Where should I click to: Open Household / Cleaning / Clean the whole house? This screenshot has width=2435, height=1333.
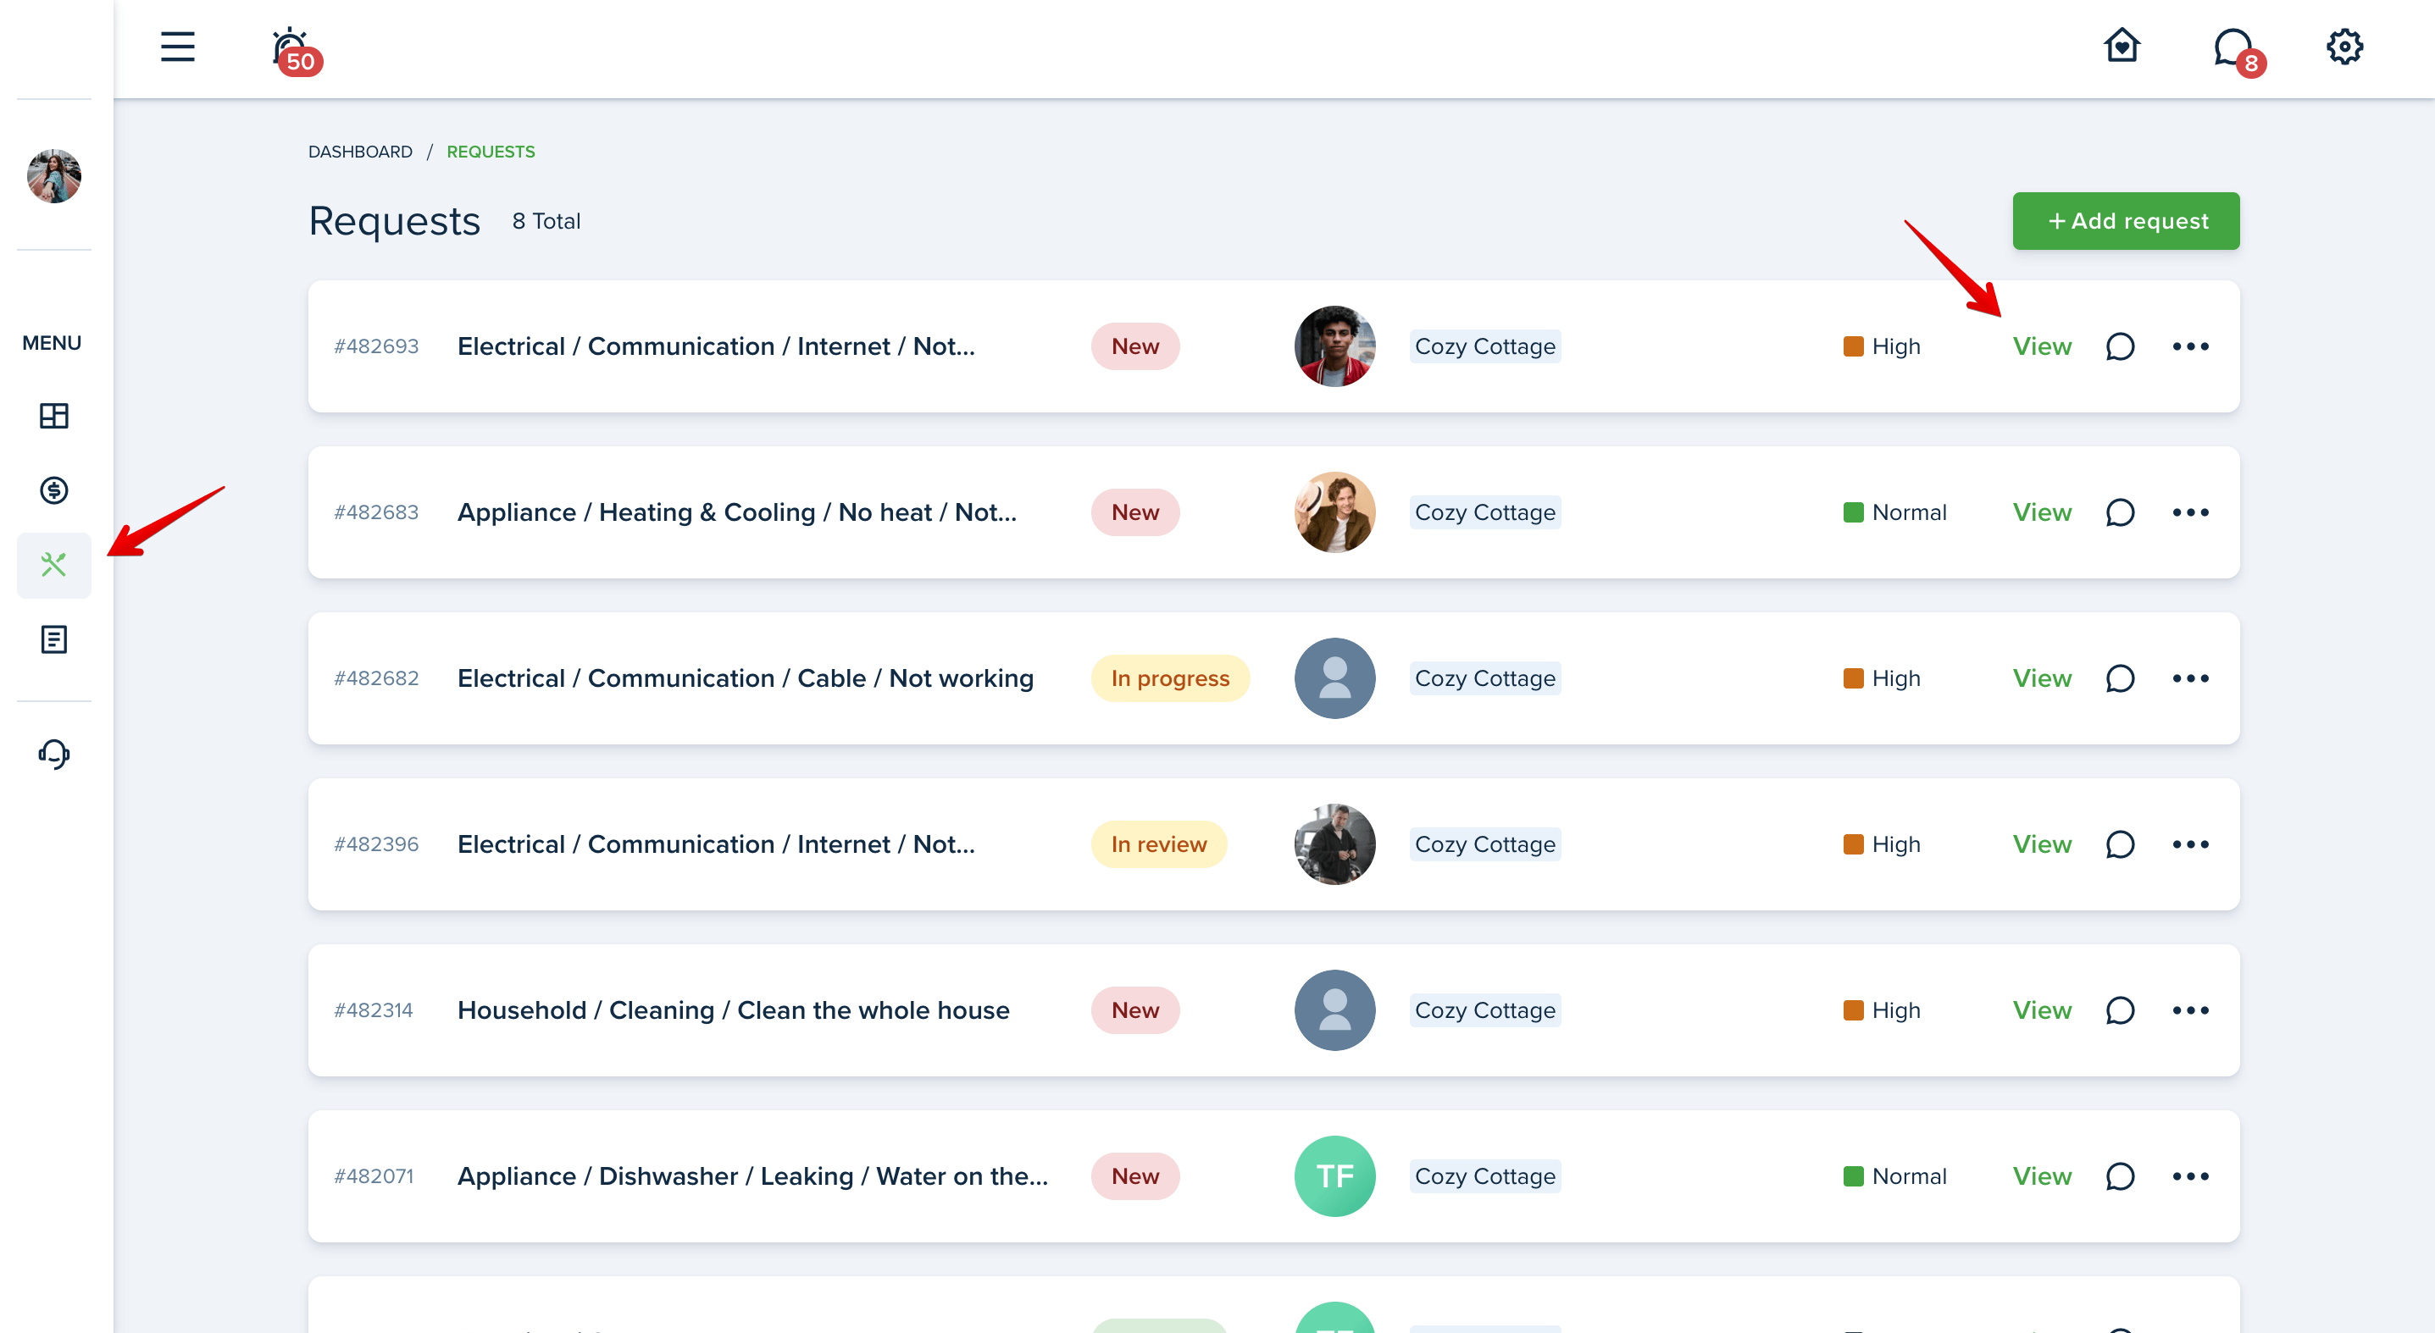point(734,1011)
